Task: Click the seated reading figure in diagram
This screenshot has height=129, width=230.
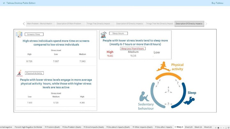Action: pos(144,96)
